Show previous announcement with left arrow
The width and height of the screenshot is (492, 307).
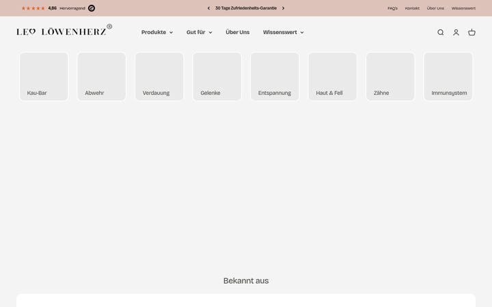click(208, 8)
